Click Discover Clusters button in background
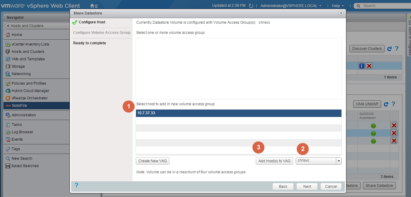Viewport: 411px width, 197px height. [x=367, y=49]
